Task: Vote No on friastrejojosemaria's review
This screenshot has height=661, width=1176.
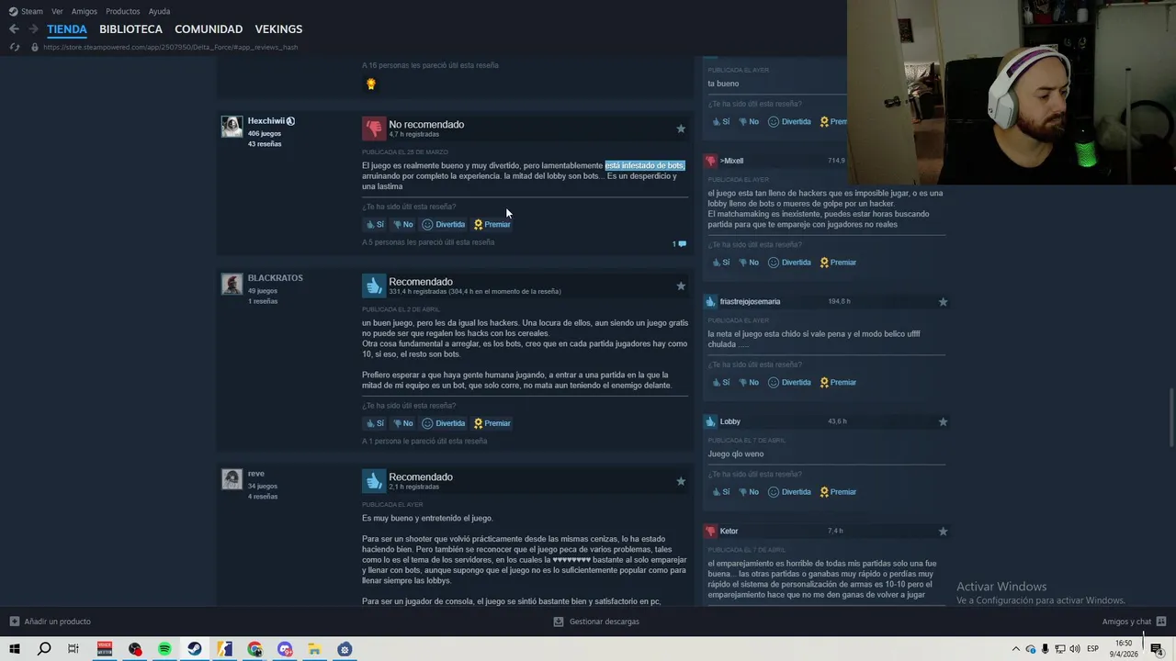Action: point(750,383)
